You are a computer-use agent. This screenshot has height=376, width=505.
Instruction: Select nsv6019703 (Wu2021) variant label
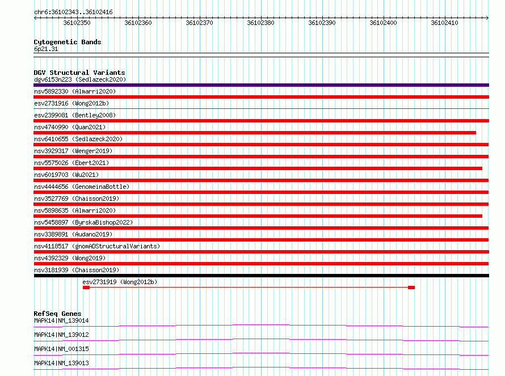pos(66,175)
